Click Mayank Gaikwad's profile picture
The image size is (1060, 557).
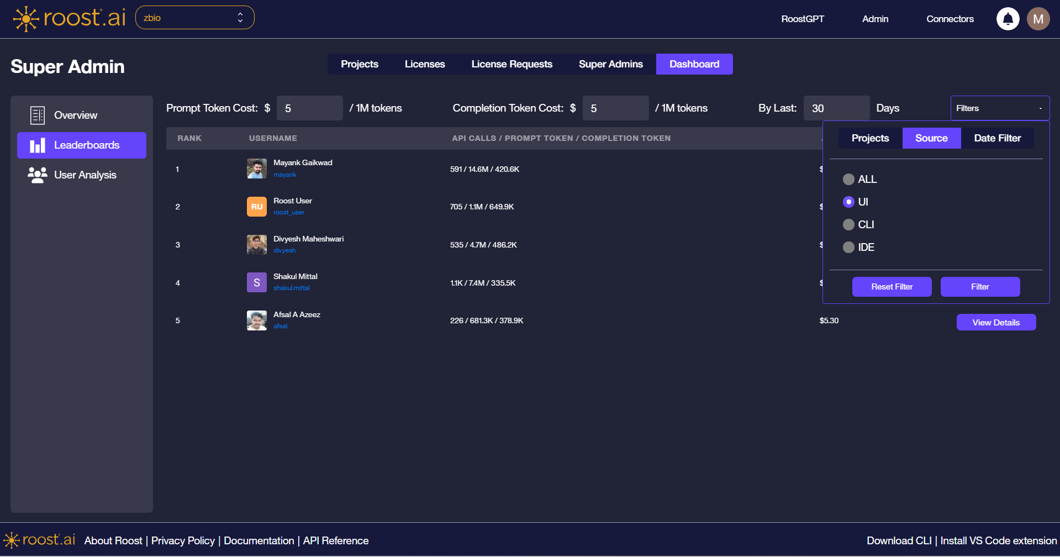coord(256,169)
